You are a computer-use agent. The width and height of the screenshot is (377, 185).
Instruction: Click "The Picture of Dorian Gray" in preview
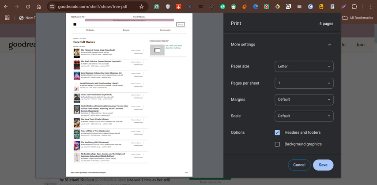(x=98, y=50)
